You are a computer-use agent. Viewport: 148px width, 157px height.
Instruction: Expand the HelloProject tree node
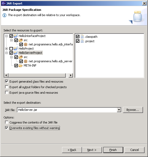[x=6, y=49]
